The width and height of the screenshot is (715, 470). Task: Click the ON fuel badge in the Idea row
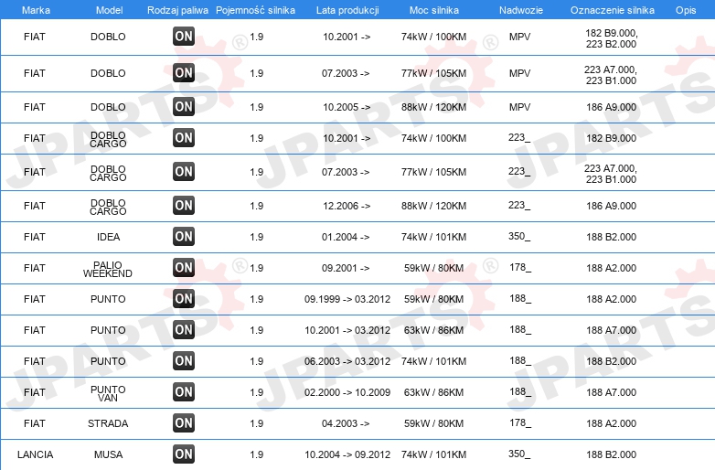tap(184, 237)
